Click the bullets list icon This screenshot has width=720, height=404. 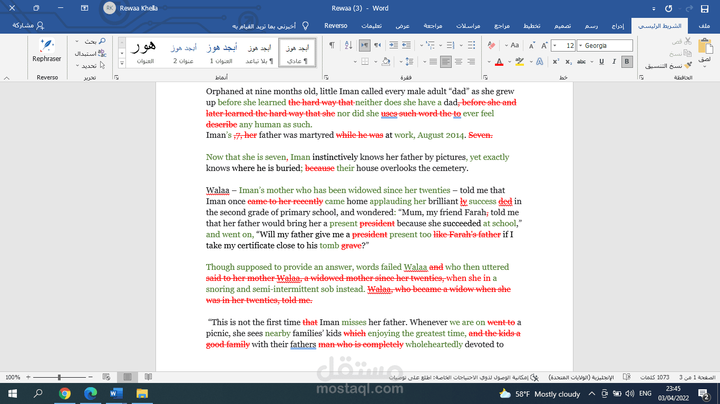click(471, 45)
